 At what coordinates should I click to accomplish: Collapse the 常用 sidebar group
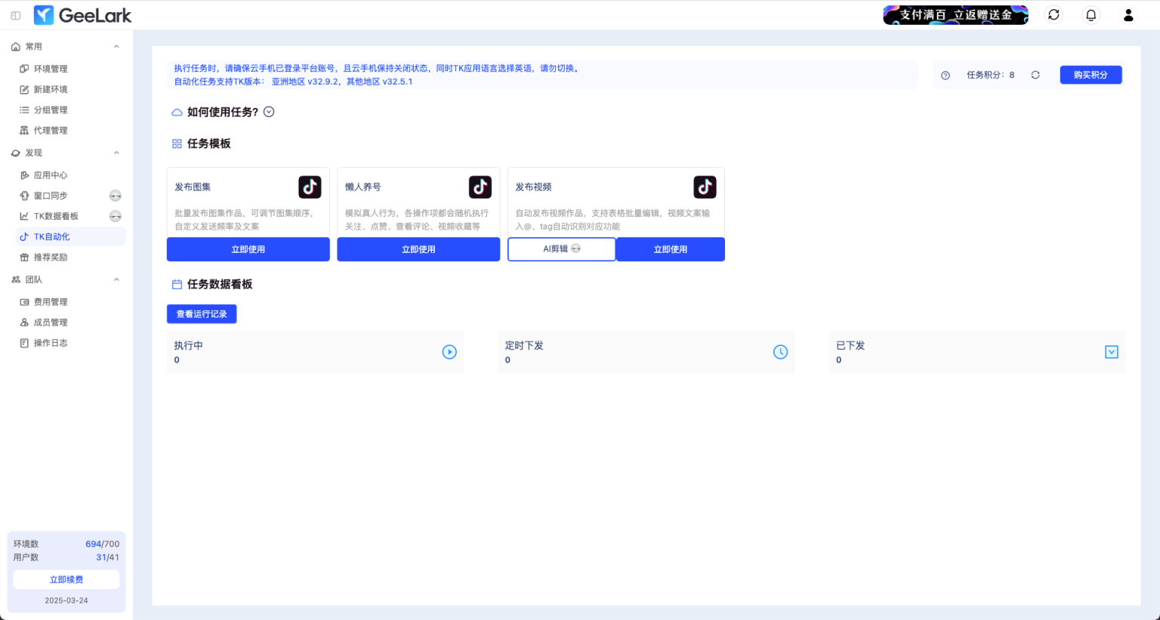(x=116, y=47)
